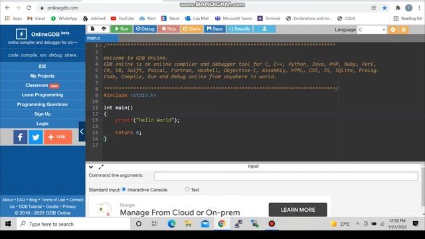Open My Projects in the sidebar

[42, 76]
